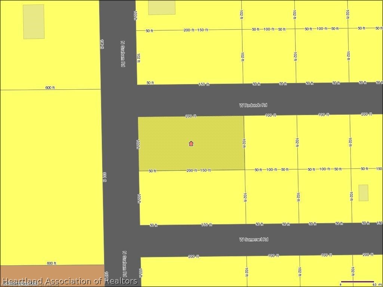Select the parcel directly south of the highlighted lot
Viewport: 383px width, 287px height.
point(193,197)
